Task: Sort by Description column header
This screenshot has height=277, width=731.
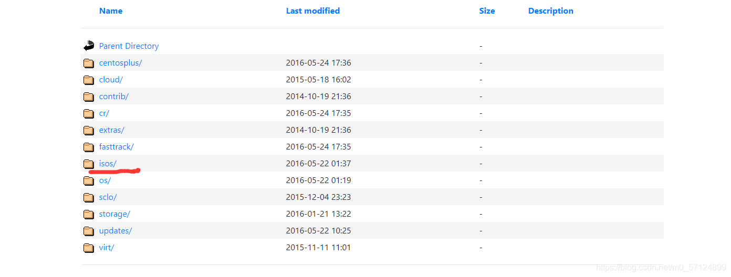Action: [x=551, y=10]
